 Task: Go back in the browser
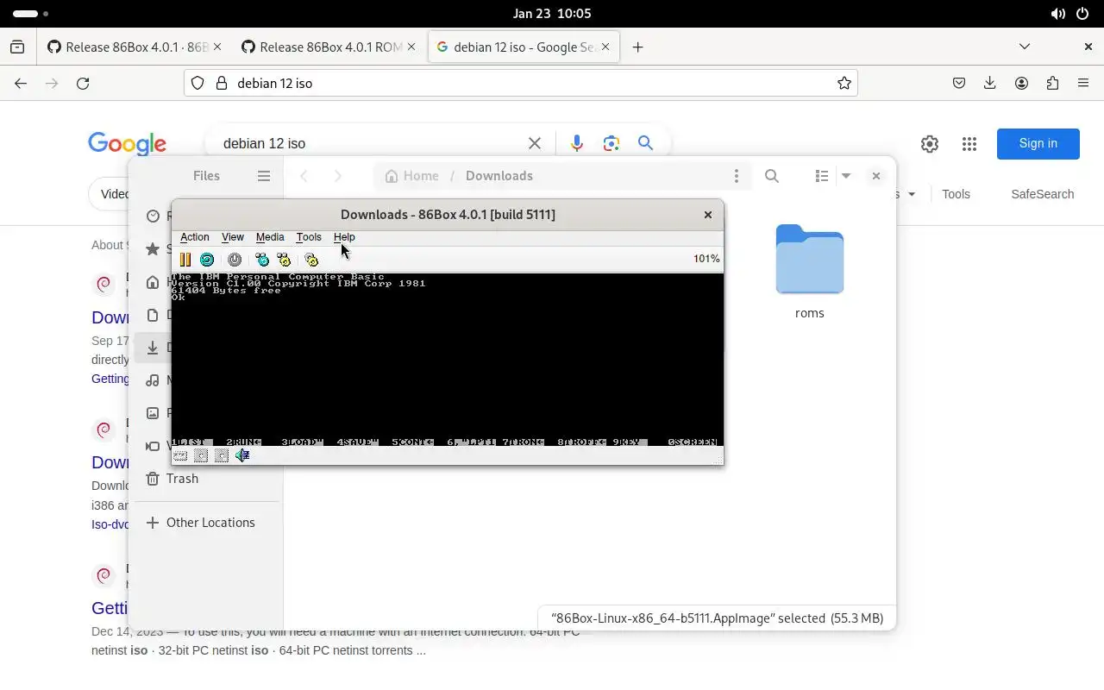click(x=21, y=84)
